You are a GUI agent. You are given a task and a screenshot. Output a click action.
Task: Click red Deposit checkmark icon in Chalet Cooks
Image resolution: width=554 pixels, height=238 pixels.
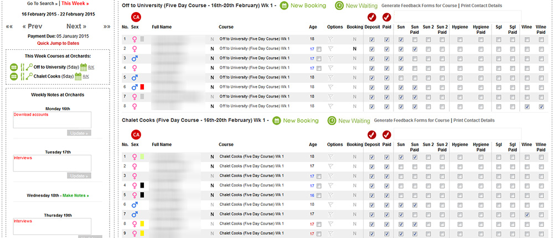[372, 134]
